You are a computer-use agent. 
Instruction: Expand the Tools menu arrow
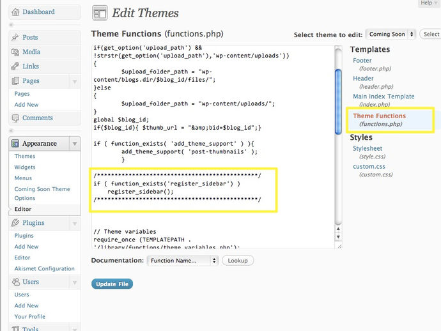click(x=75, y=328)
